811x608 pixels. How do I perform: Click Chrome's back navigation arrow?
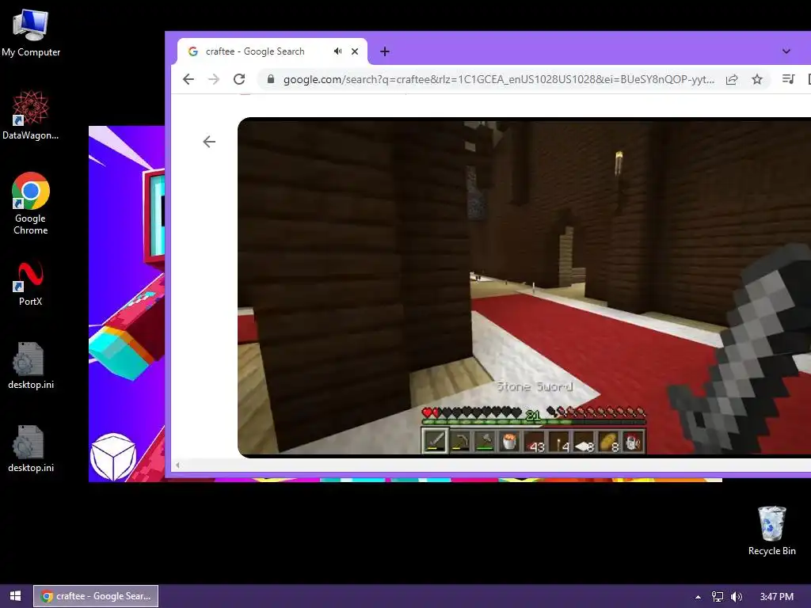(188, 79)
